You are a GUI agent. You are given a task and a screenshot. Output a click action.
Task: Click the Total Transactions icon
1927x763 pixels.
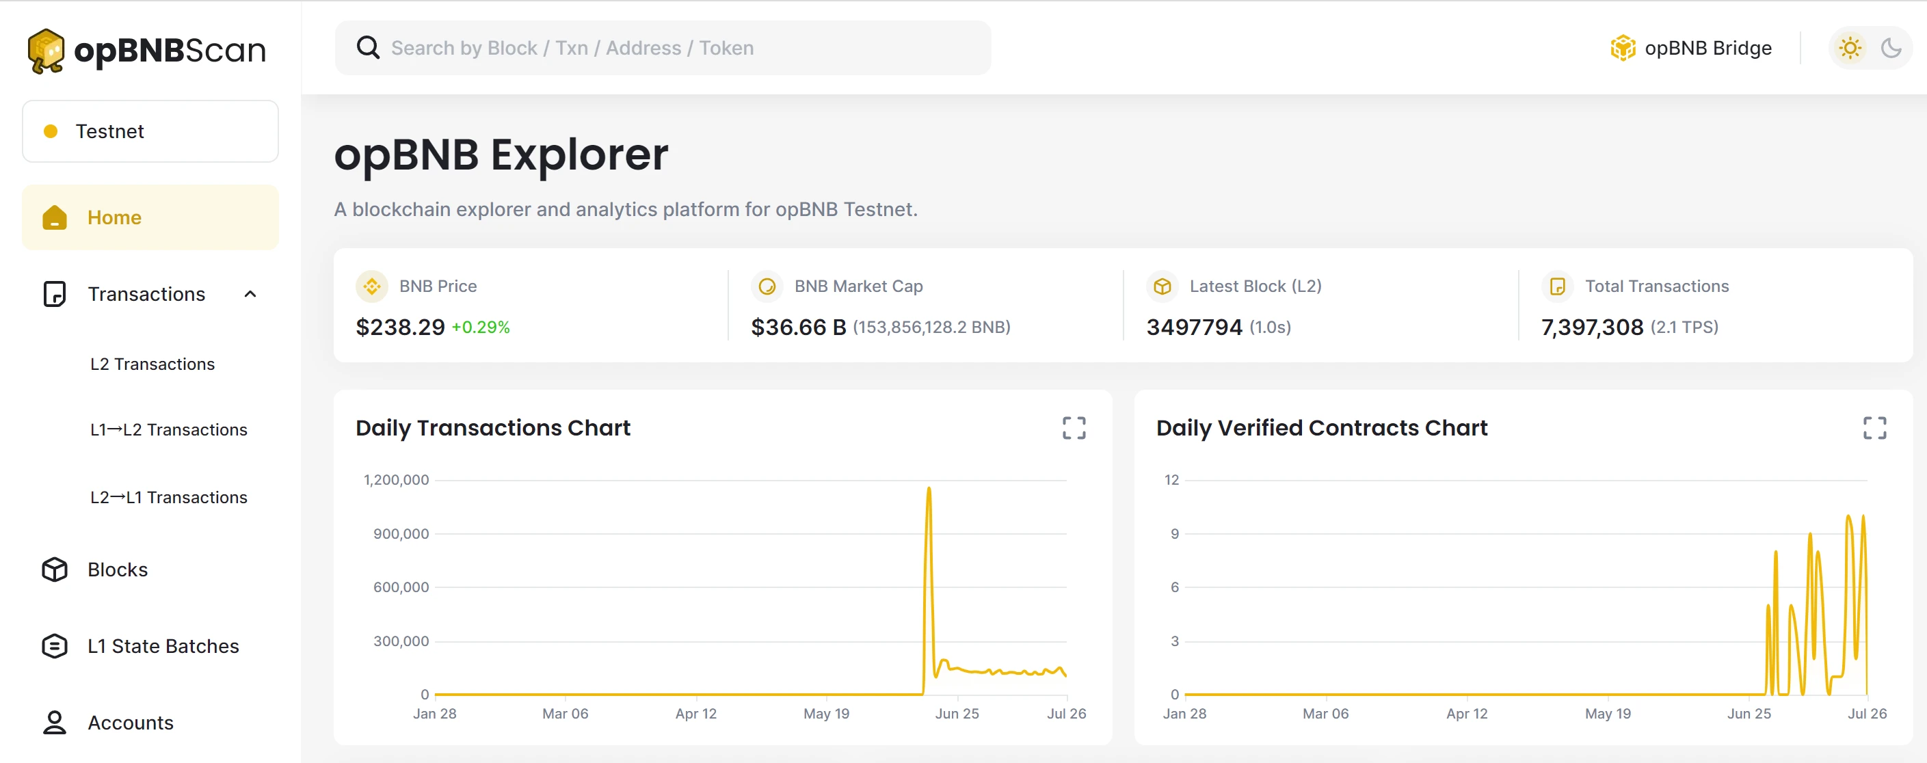pos(1556,286)
